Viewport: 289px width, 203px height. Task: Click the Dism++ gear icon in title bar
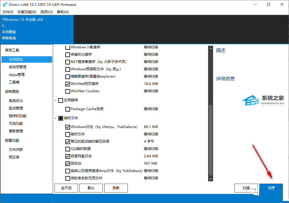tap(5, 4)
